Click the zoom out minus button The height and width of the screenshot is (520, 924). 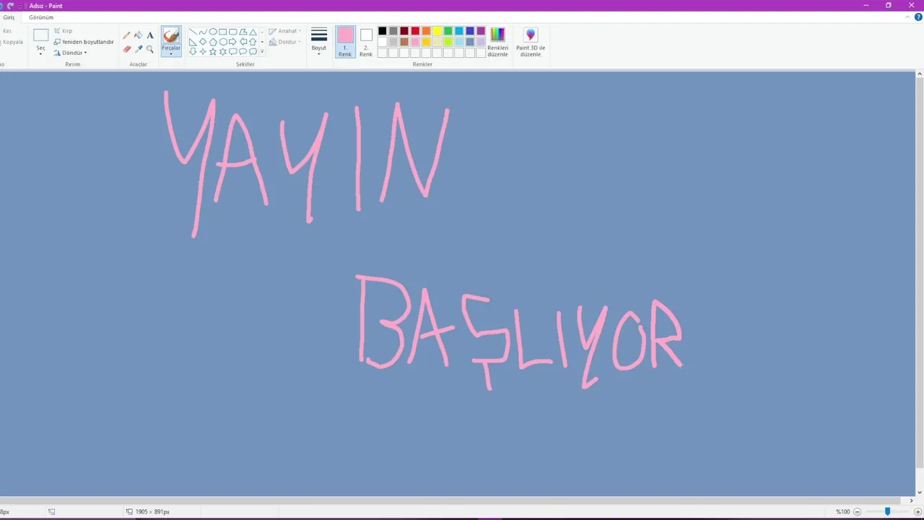click(857, 511)
